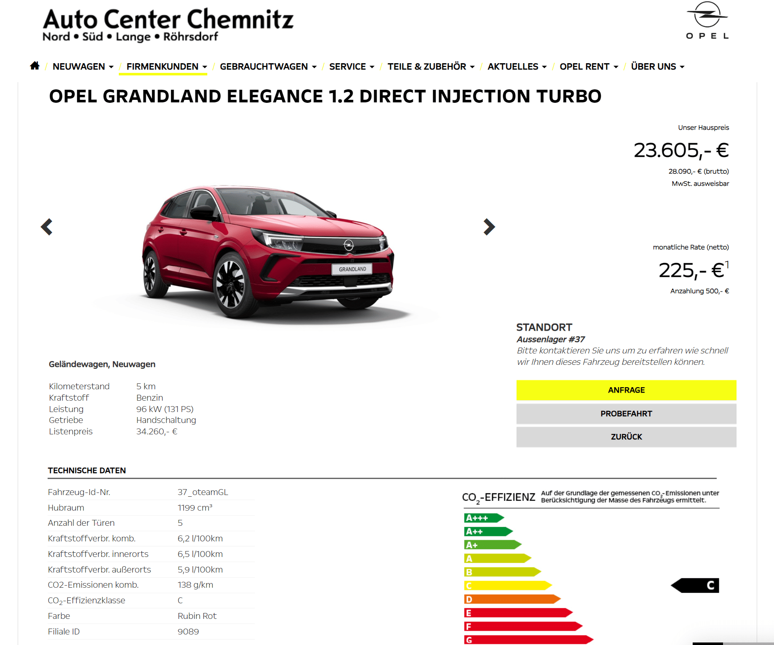This screenshot has width=774, height=645.
Task: Go back with the ZURÜCK button
Action: tap(626, 437)
